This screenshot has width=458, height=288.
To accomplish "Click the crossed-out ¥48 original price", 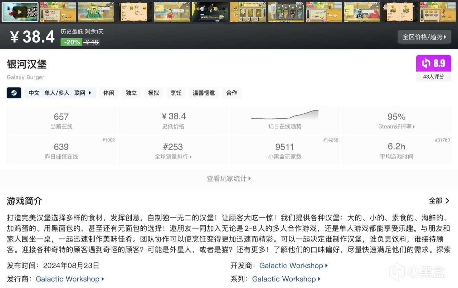I will [x=91, y=42].
